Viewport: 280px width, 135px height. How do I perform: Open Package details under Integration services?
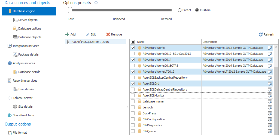click(28, 54)
